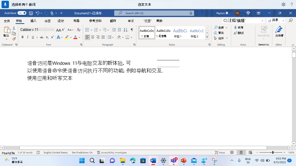Open the Editor pane

pos(279,32)
